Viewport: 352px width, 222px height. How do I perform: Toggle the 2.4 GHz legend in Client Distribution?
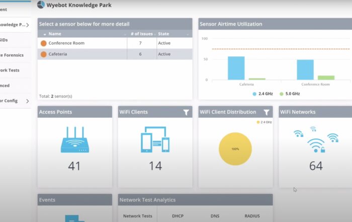pos(264,122)
